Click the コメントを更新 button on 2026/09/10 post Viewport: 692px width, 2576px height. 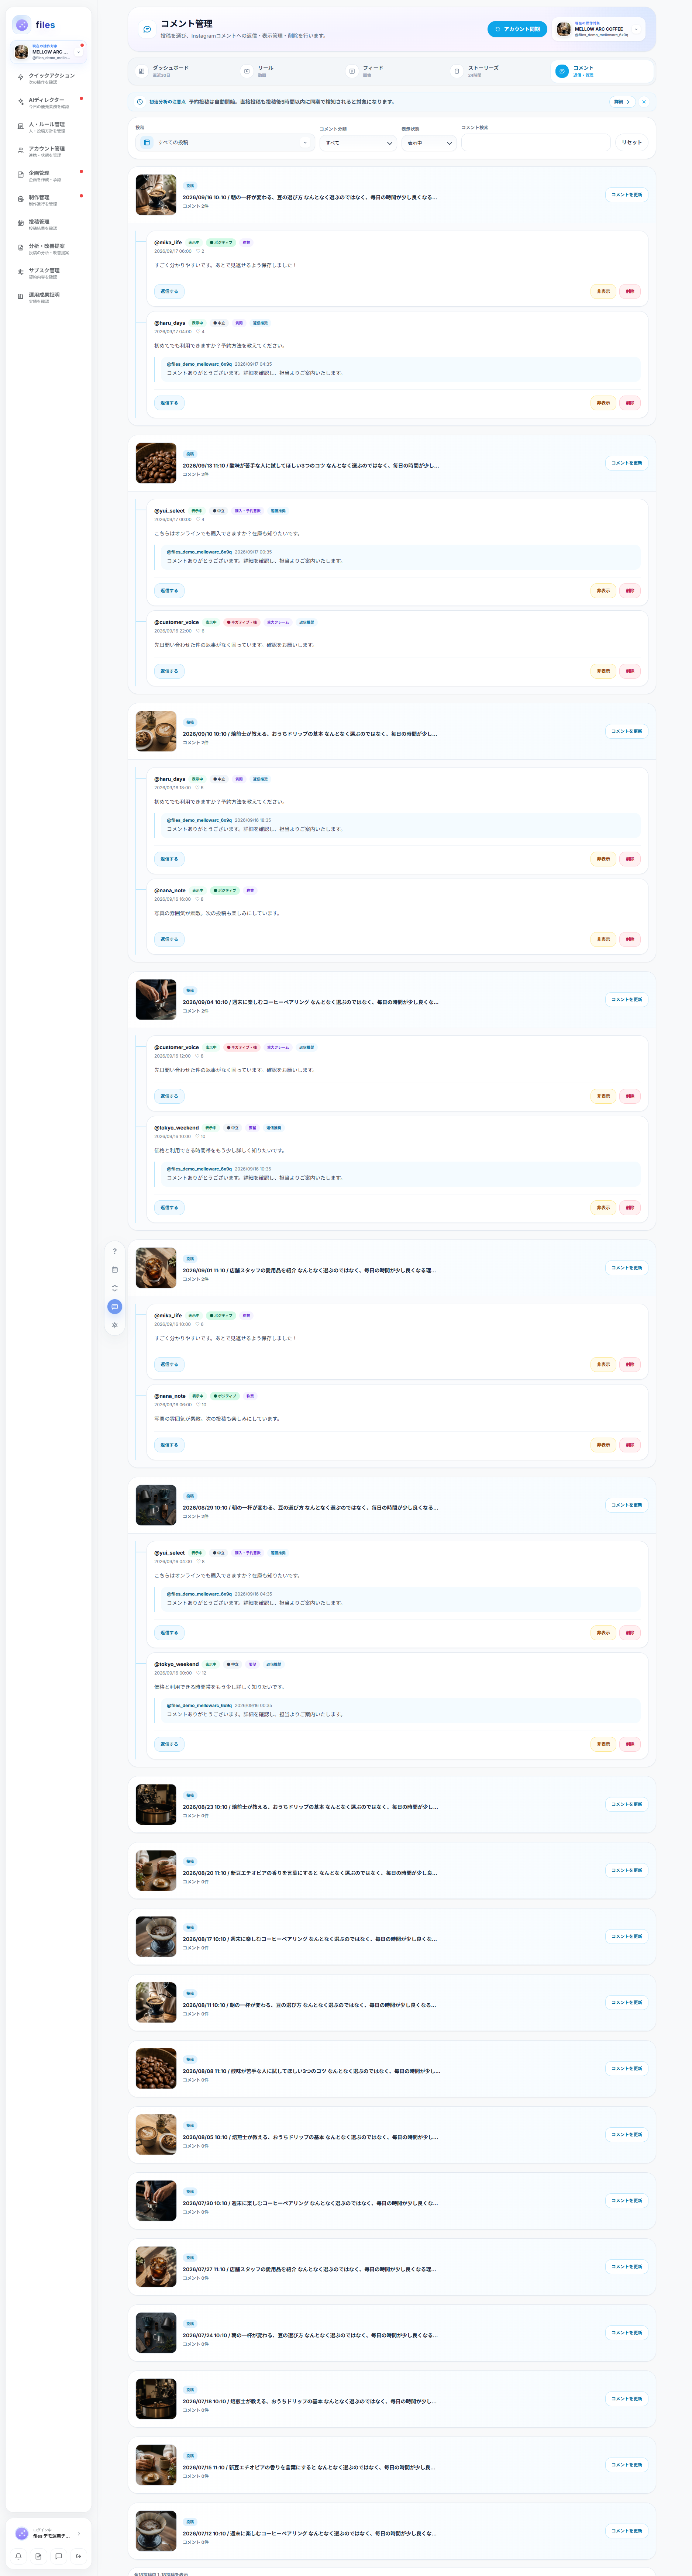pos(627,731)
